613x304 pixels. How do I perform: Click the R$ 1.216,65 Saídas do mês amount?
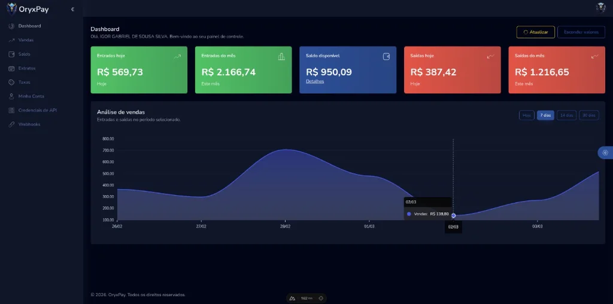coord(542,72)
